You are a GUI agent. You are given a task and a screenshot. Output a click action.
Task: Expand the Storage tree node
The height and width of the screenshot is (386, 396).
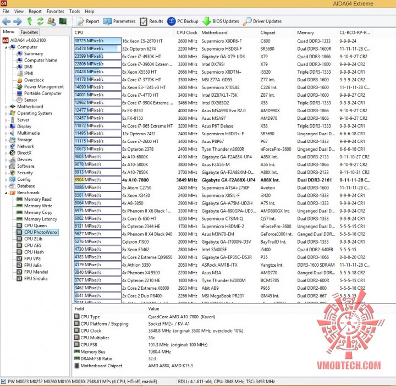[6, 140]
